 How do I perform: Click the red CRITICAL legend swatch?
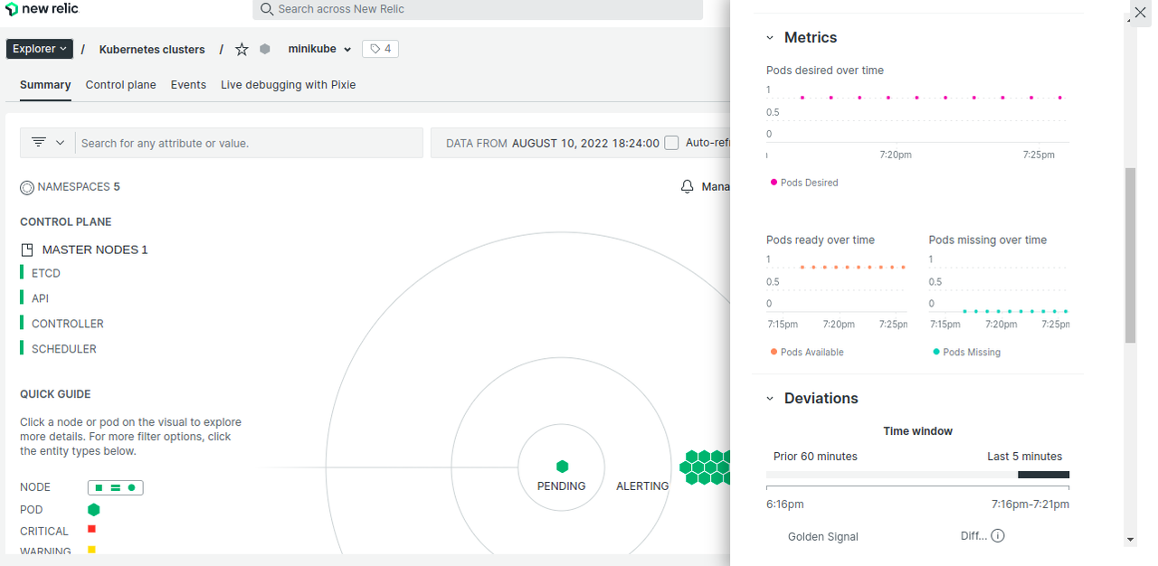(x=91, y=529)
